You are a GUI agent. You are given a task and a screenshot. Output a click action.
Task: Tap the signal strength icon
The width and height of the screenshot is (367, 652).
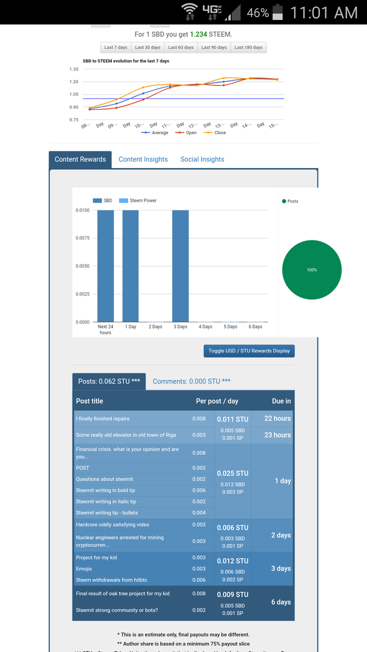pyautogui.click(x=233, y=13)
